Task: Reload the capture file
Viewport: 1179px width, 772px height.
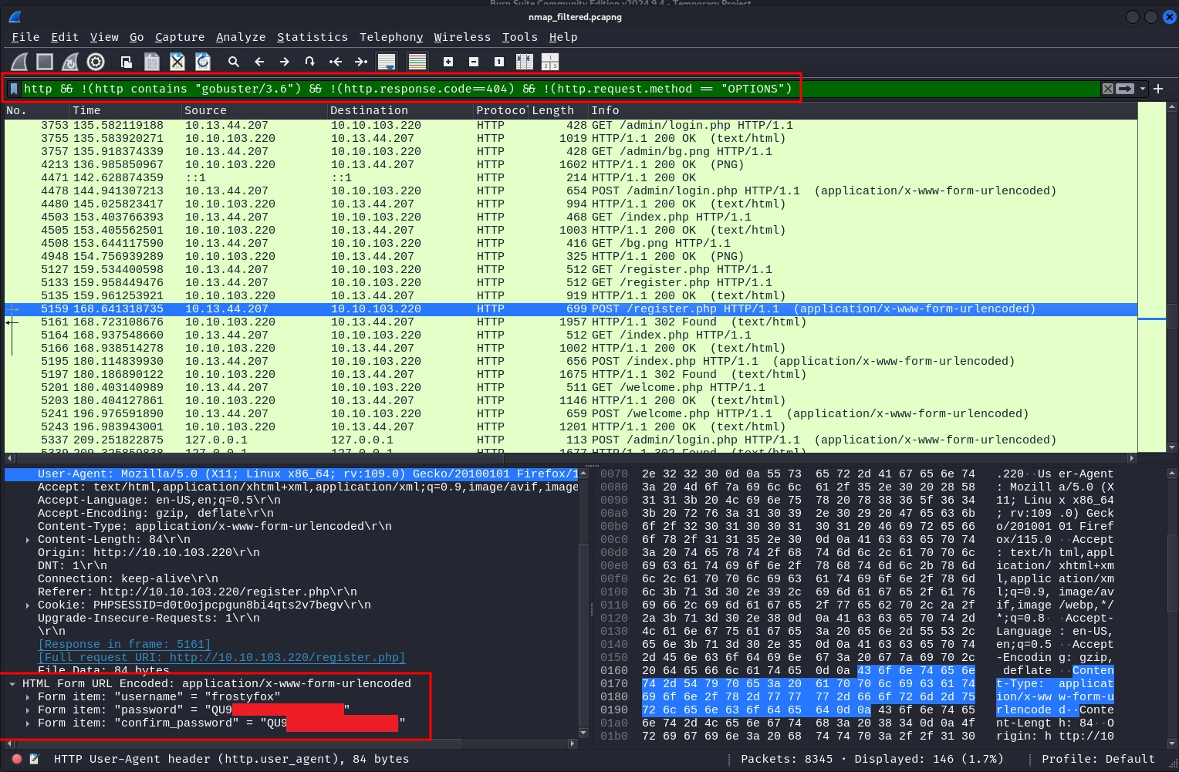Action: pyautogui.click(x=203, y=62)
